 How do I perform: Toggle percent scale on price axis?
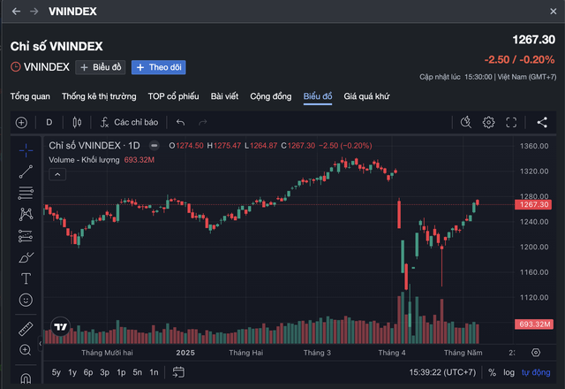point(493,372)
